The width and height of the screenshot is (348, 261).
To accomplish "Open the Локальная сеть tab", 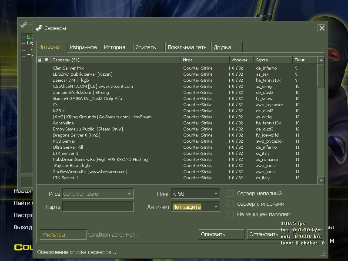I will [x=188, y=47].
